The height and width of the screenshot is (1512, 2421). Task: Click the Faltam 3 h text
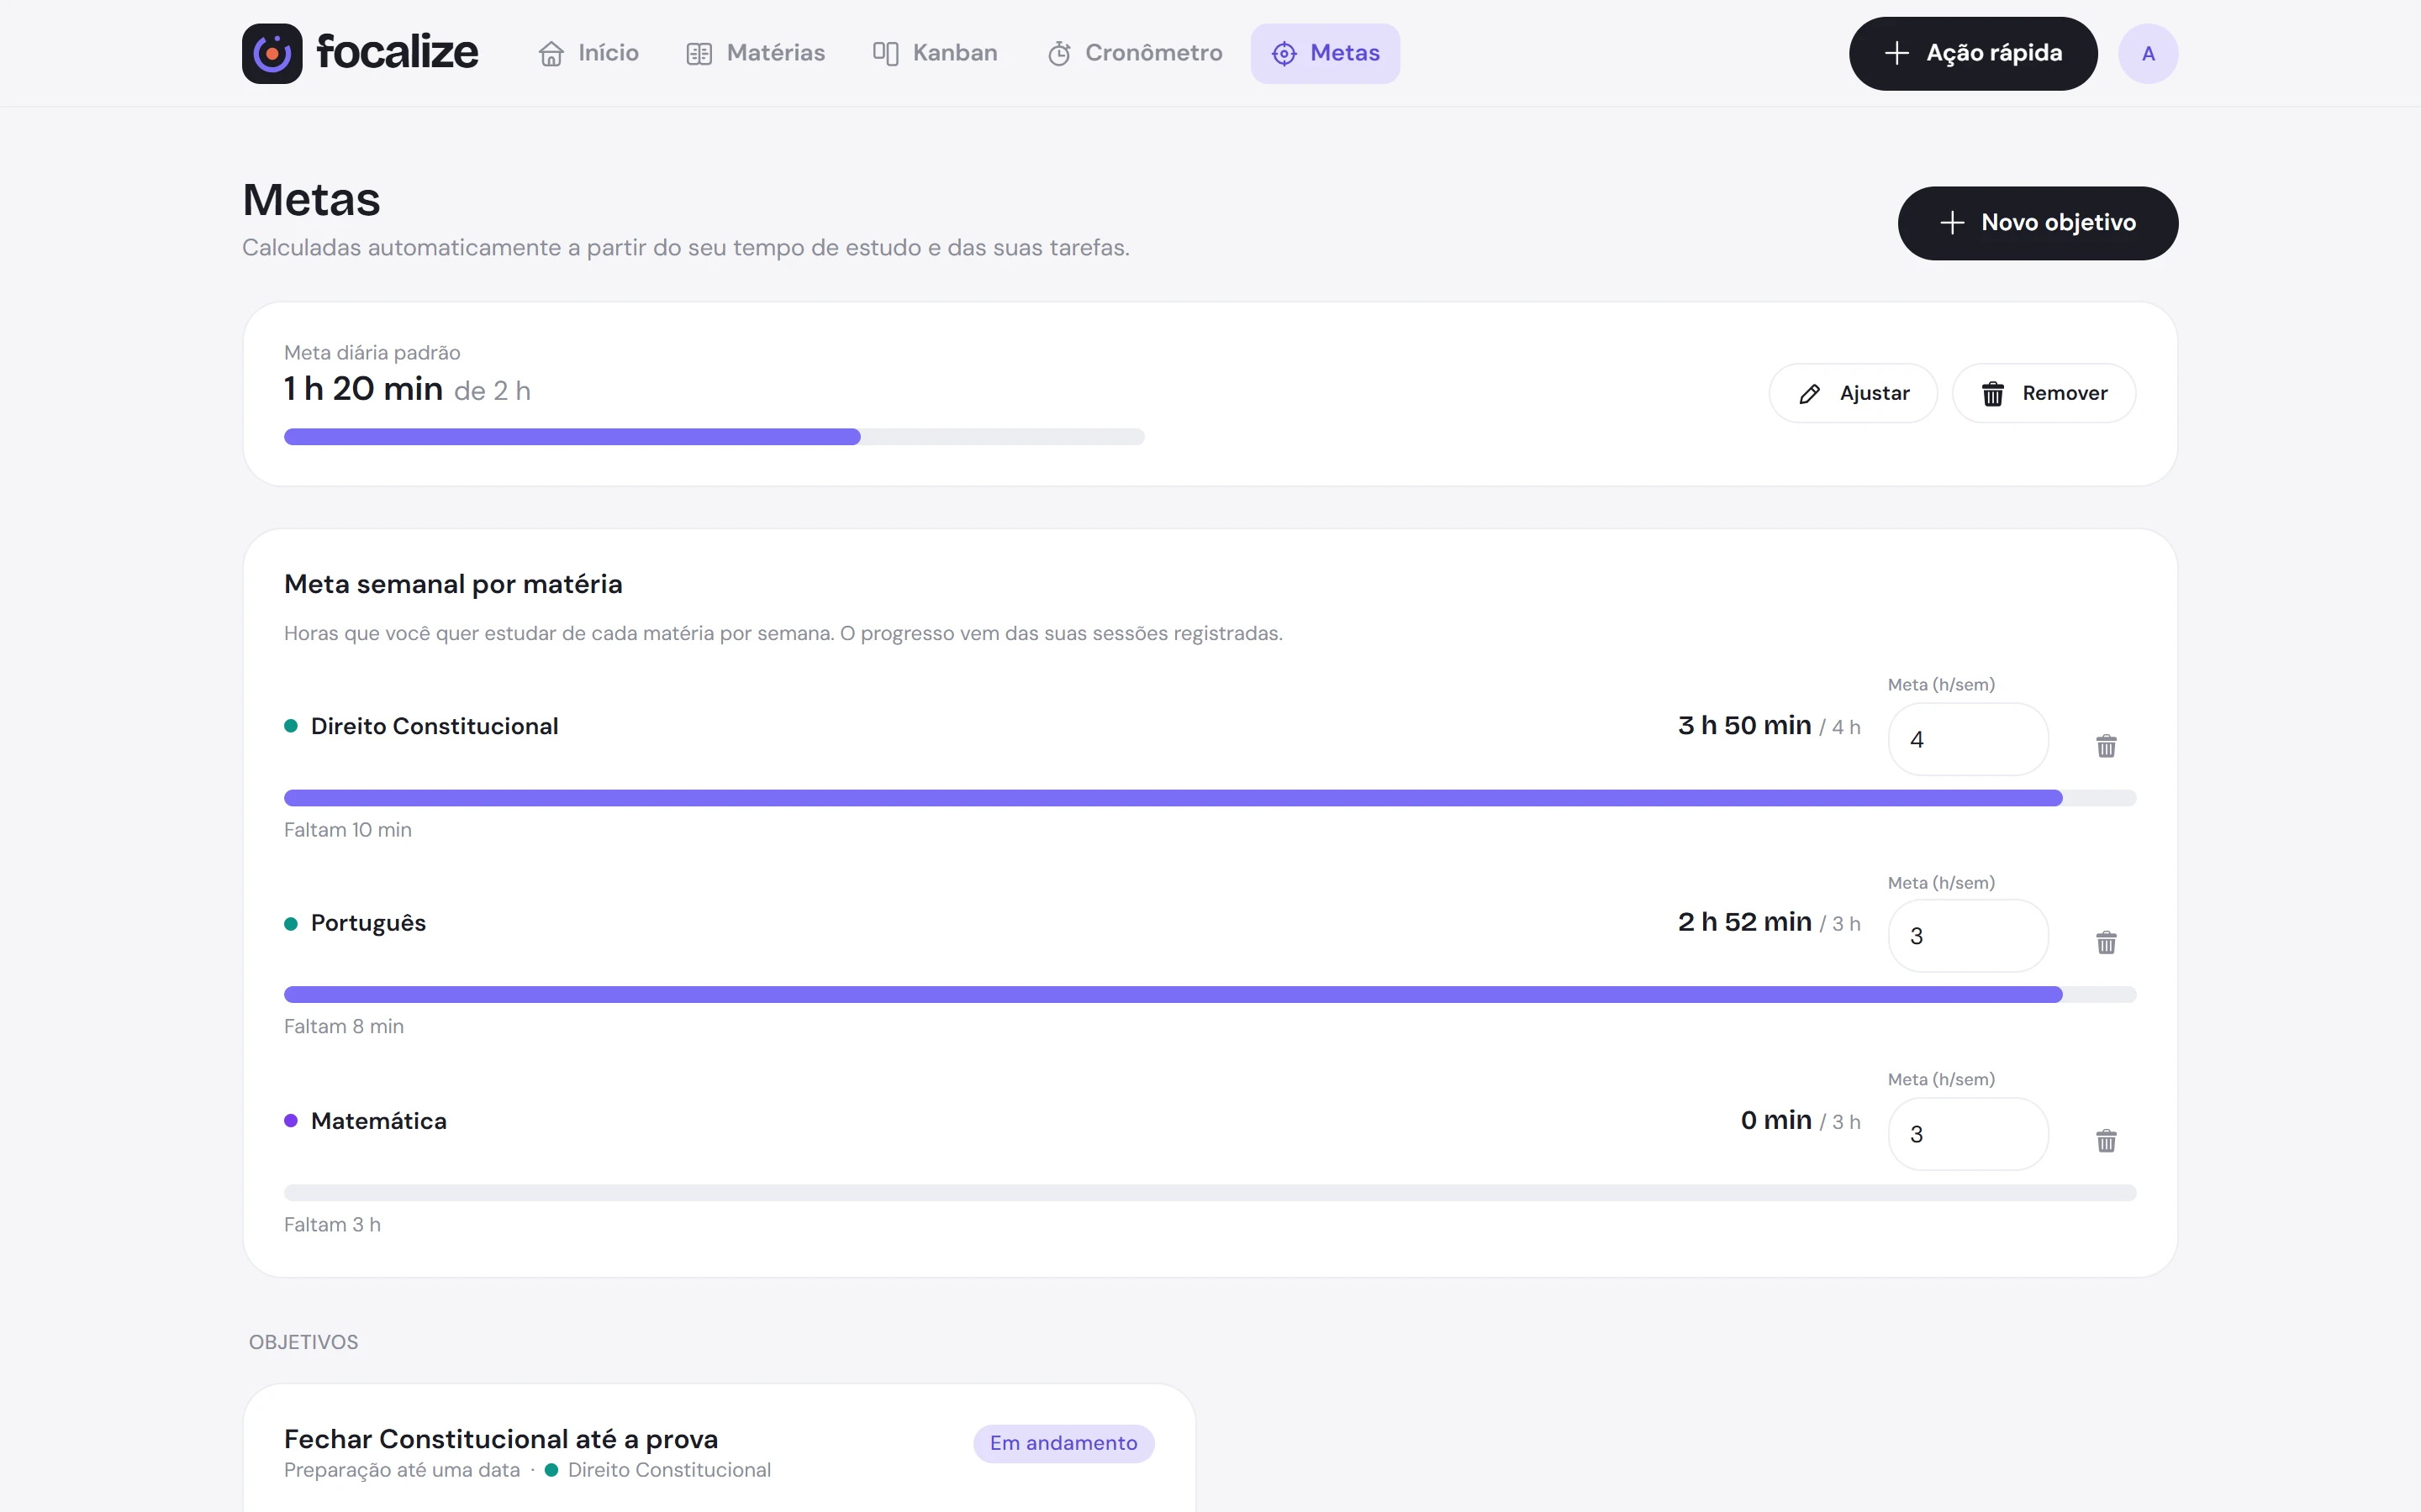click(332, 1225)
